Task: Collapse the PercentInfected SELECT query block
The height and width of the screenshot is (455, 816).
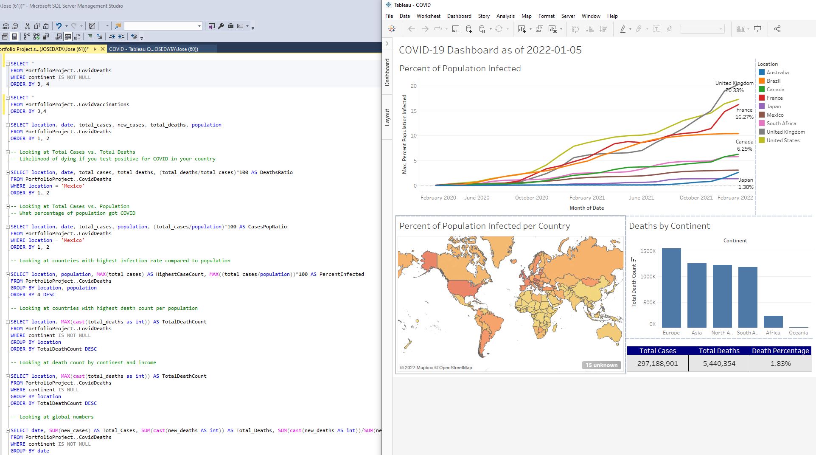Action: coord(8,274)
